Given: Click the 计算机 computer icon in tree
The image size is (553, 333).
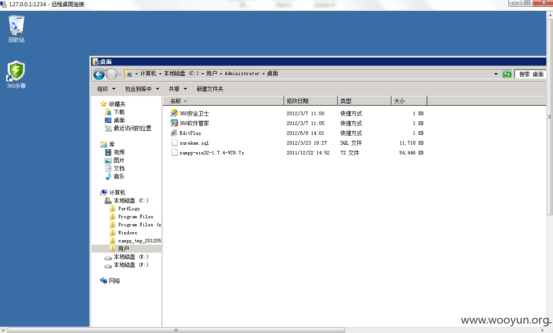Looking at the screenshot, I should [x=104, y=192].
